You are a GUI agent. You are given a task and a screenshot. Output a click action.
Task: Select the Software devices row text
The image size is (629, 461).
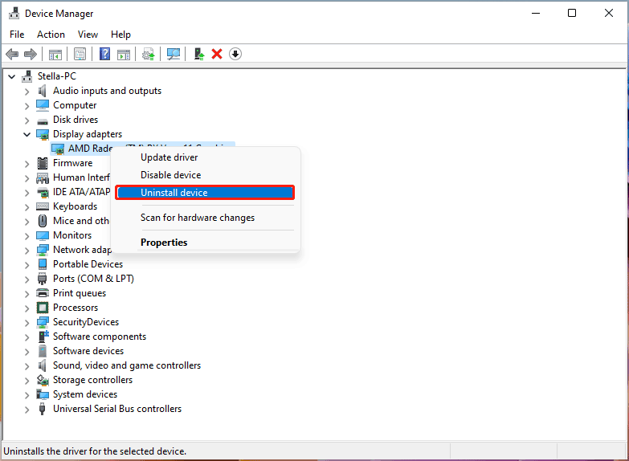click(88, 351)
